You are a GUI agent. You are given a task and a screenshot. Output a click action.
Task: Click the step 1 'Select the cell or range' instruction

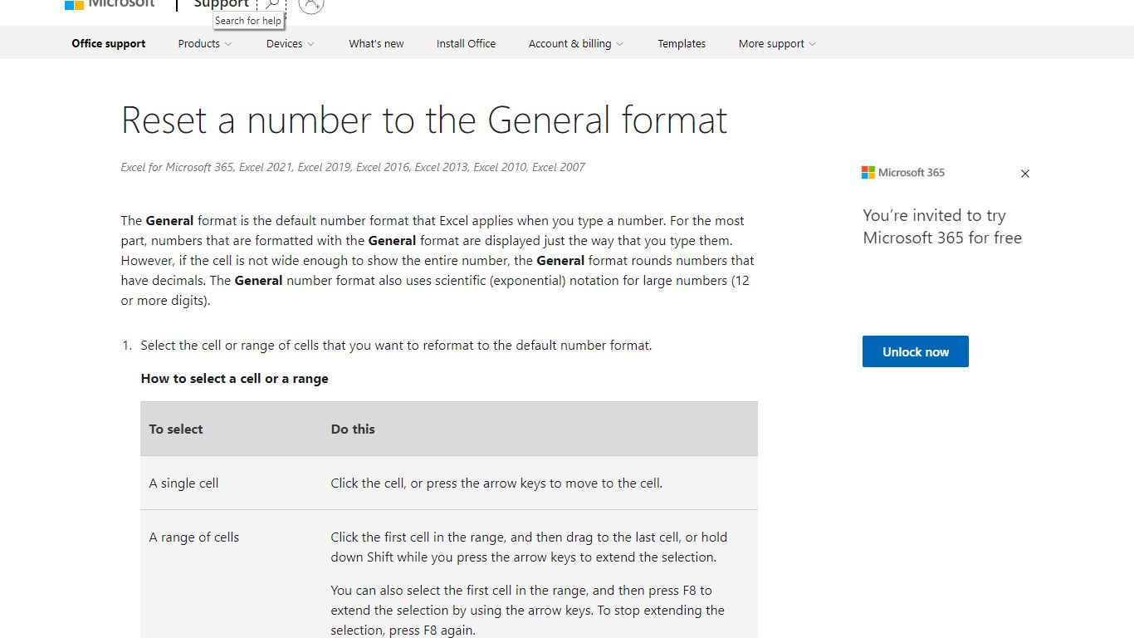point(396,346)
